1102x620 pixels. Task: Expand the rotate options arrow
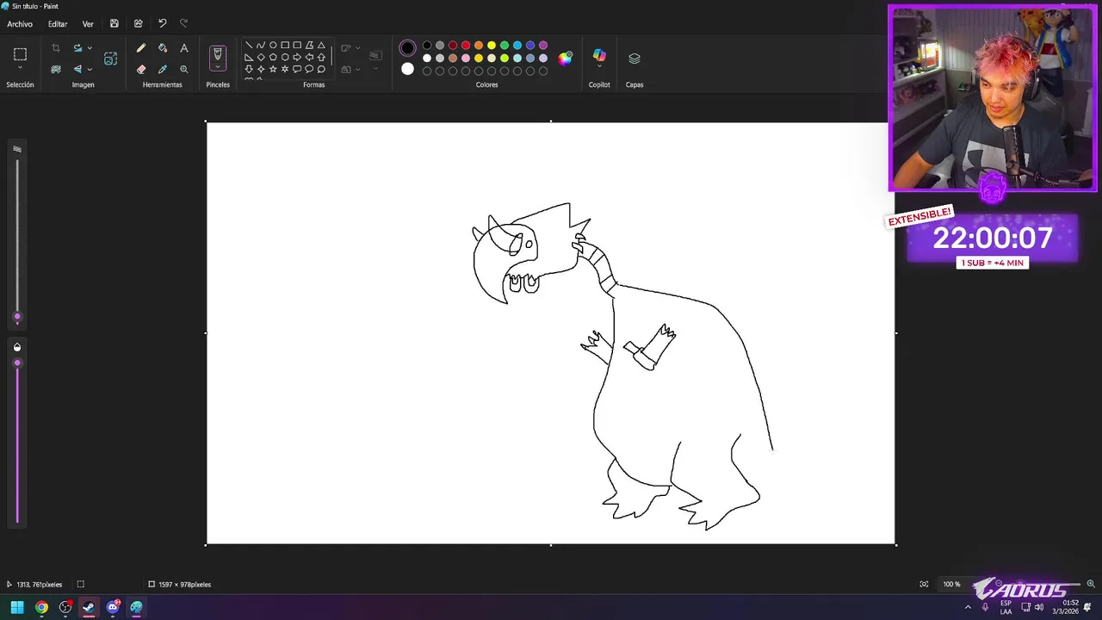coord(90,48)
